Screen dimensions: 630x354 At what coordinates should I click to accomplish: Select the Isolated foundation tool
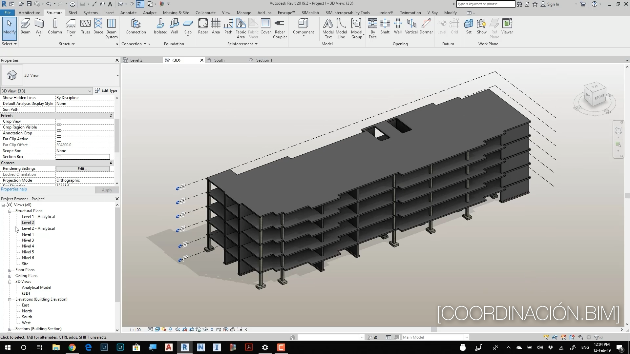(160, 26)
